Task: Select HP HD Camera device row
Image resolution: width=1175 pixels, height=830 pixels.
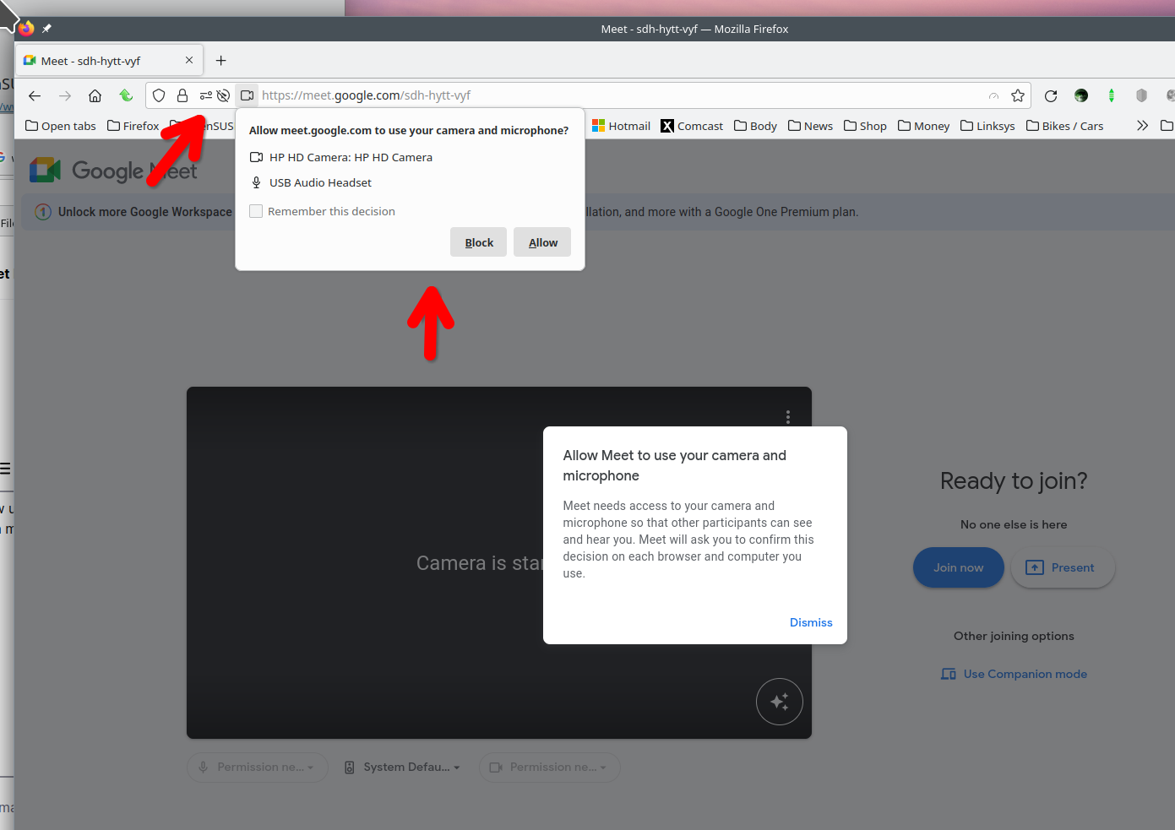Action: [341, 157]
